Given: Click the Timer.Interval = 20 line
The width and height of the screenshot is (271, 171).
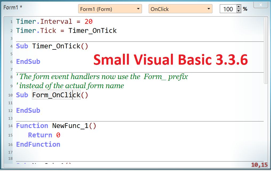Looking at the screenshot, I should pyautogui.click(x=54, y=22).
